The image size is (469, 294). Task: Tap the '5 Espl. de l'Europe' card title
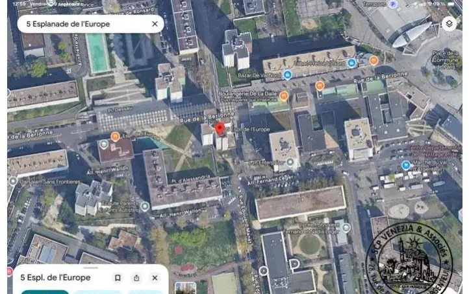click(x=55, y=278)
